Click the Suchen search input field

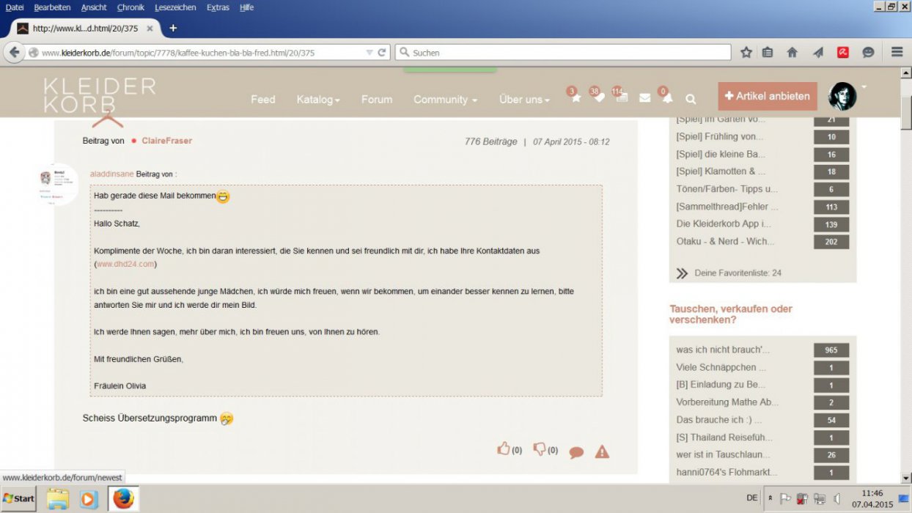tap(565, 53)
